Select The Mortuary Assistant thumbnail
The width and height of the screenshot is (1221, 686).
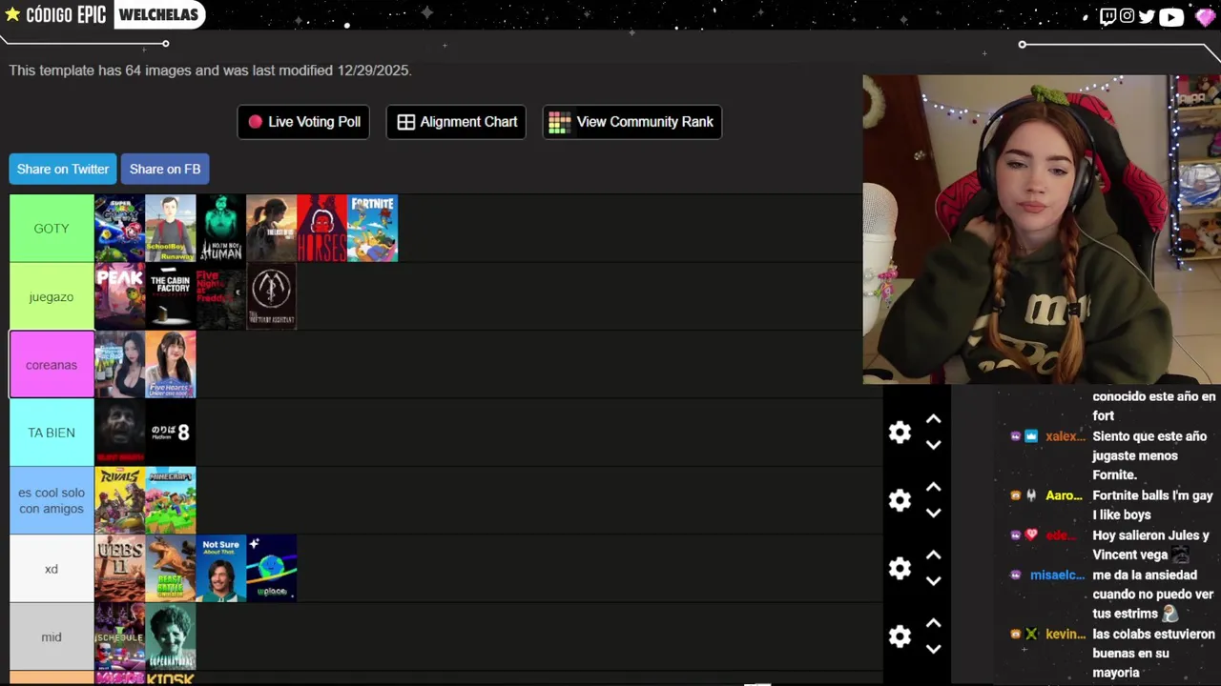tap(271, 296)
